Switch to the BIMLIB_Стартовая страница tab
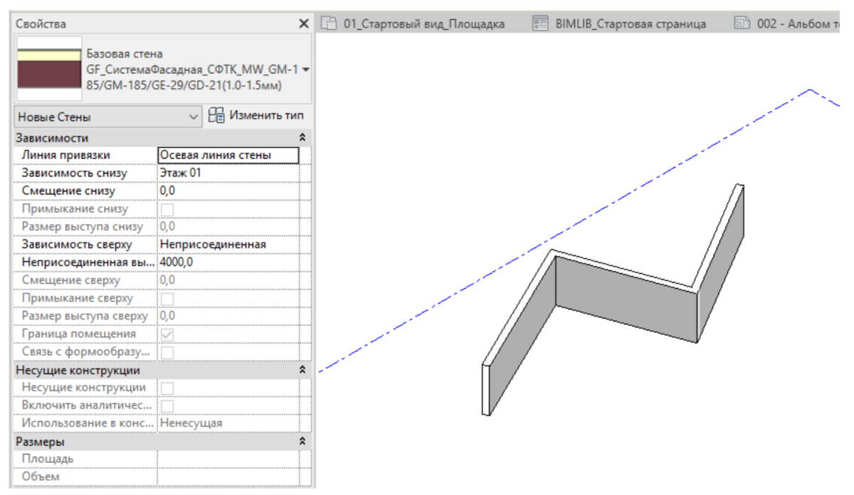854x495 pixels. [x=630, y=23]
